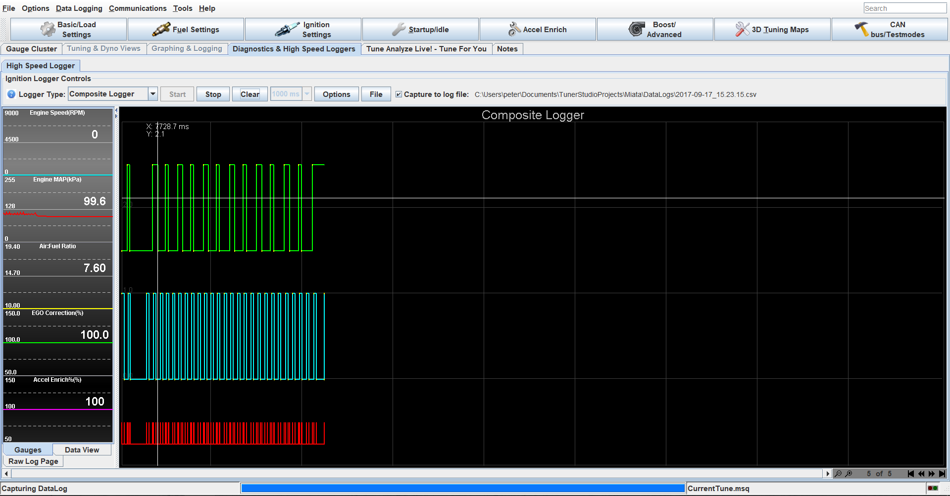
Task: Open logger Options button
Action: tap(336, 94)
